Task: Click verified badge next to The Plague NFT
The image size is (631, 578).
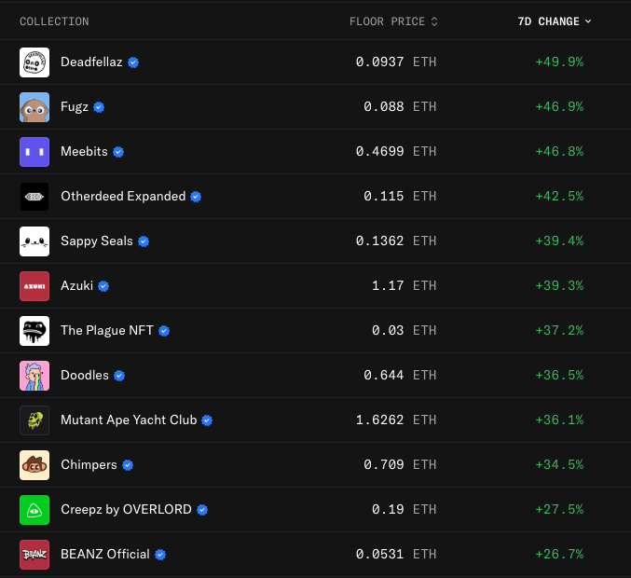Action: click(164, 331)
